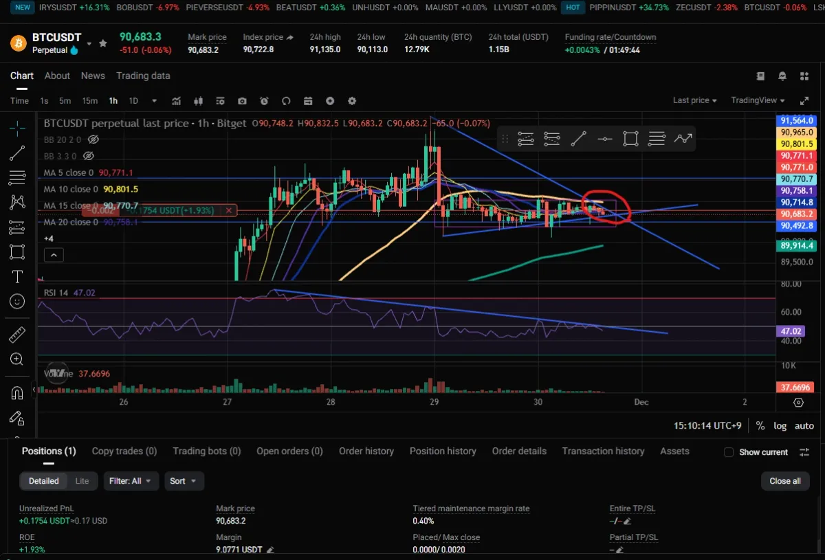The width and height of the screenshot is (825, 560).
Task: Open the Last price dropdown
Action: 694,100
